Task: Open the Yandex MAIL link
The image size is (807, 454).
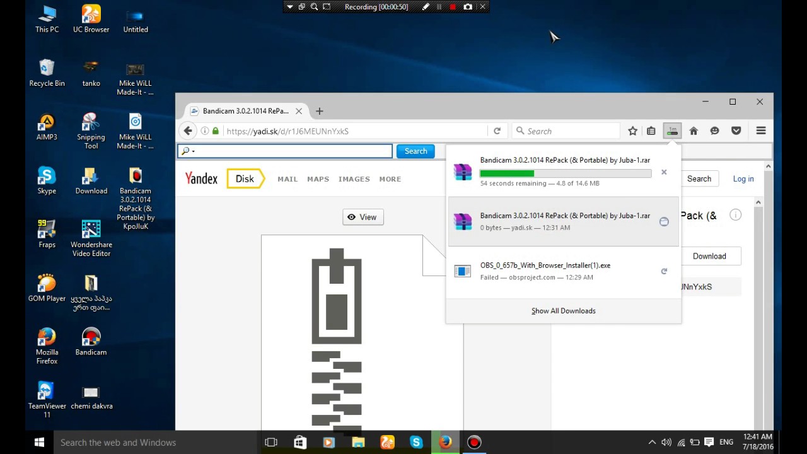Action: pyautogui.click(x=287, y=179)
